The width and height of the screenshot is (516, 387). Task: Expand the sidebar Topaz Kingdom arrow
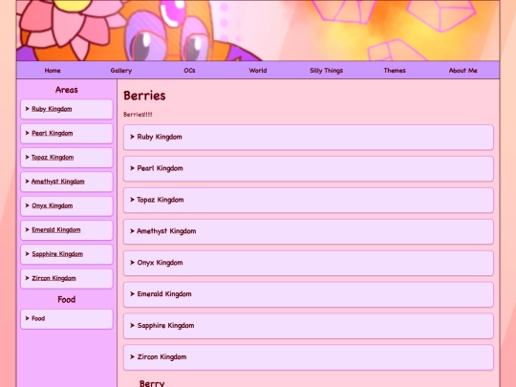point(28,157)
